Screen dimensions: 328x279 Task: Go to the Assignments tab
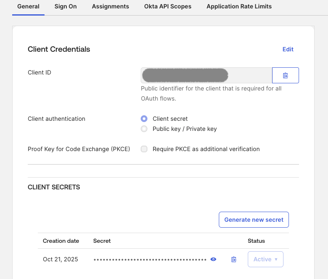110,6
